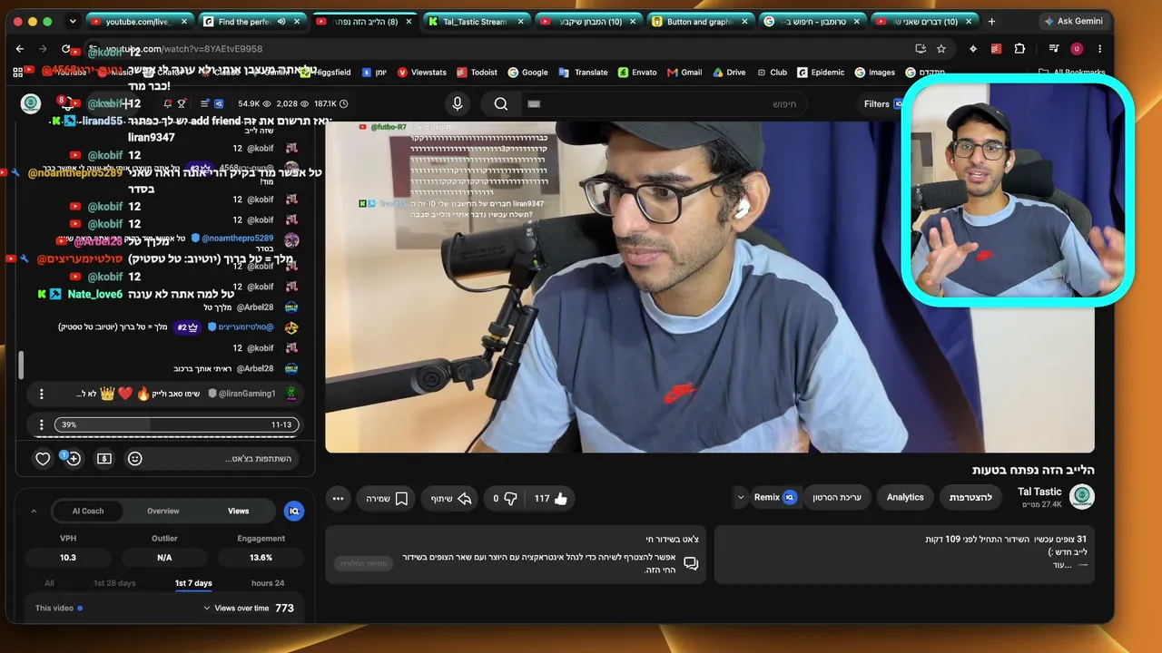Click the Engagement 13.6% value
The image size is (1162, 653).
coord(261,558)
